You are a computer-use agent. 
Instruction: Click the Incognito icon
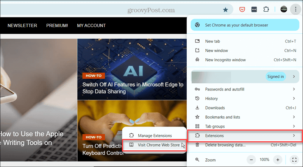(197, 60)
